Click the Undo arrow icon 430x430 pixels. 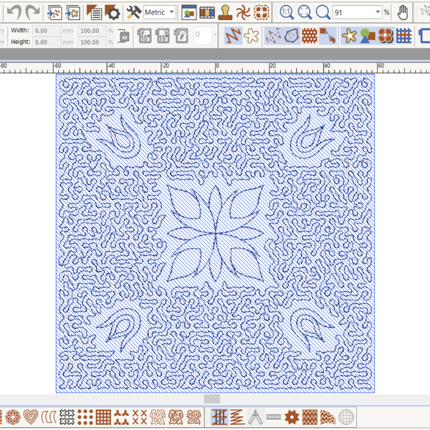(x=14, y=12)
